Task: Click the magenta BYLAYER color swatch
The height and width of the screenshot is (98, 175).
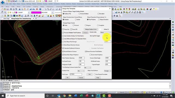Action: [36, 13]
